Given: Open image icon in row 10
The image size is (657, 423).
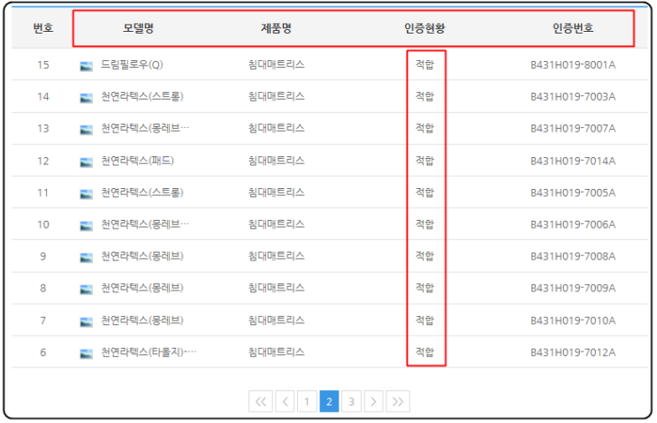Looking at the screenshot, I should pos(86,226).
